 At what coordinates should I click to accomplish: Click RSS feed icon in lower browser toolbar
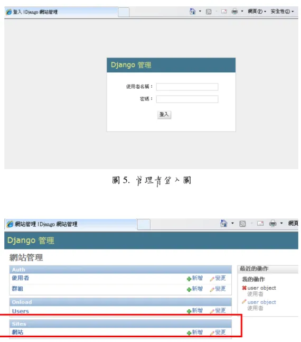tap(242, 224)
